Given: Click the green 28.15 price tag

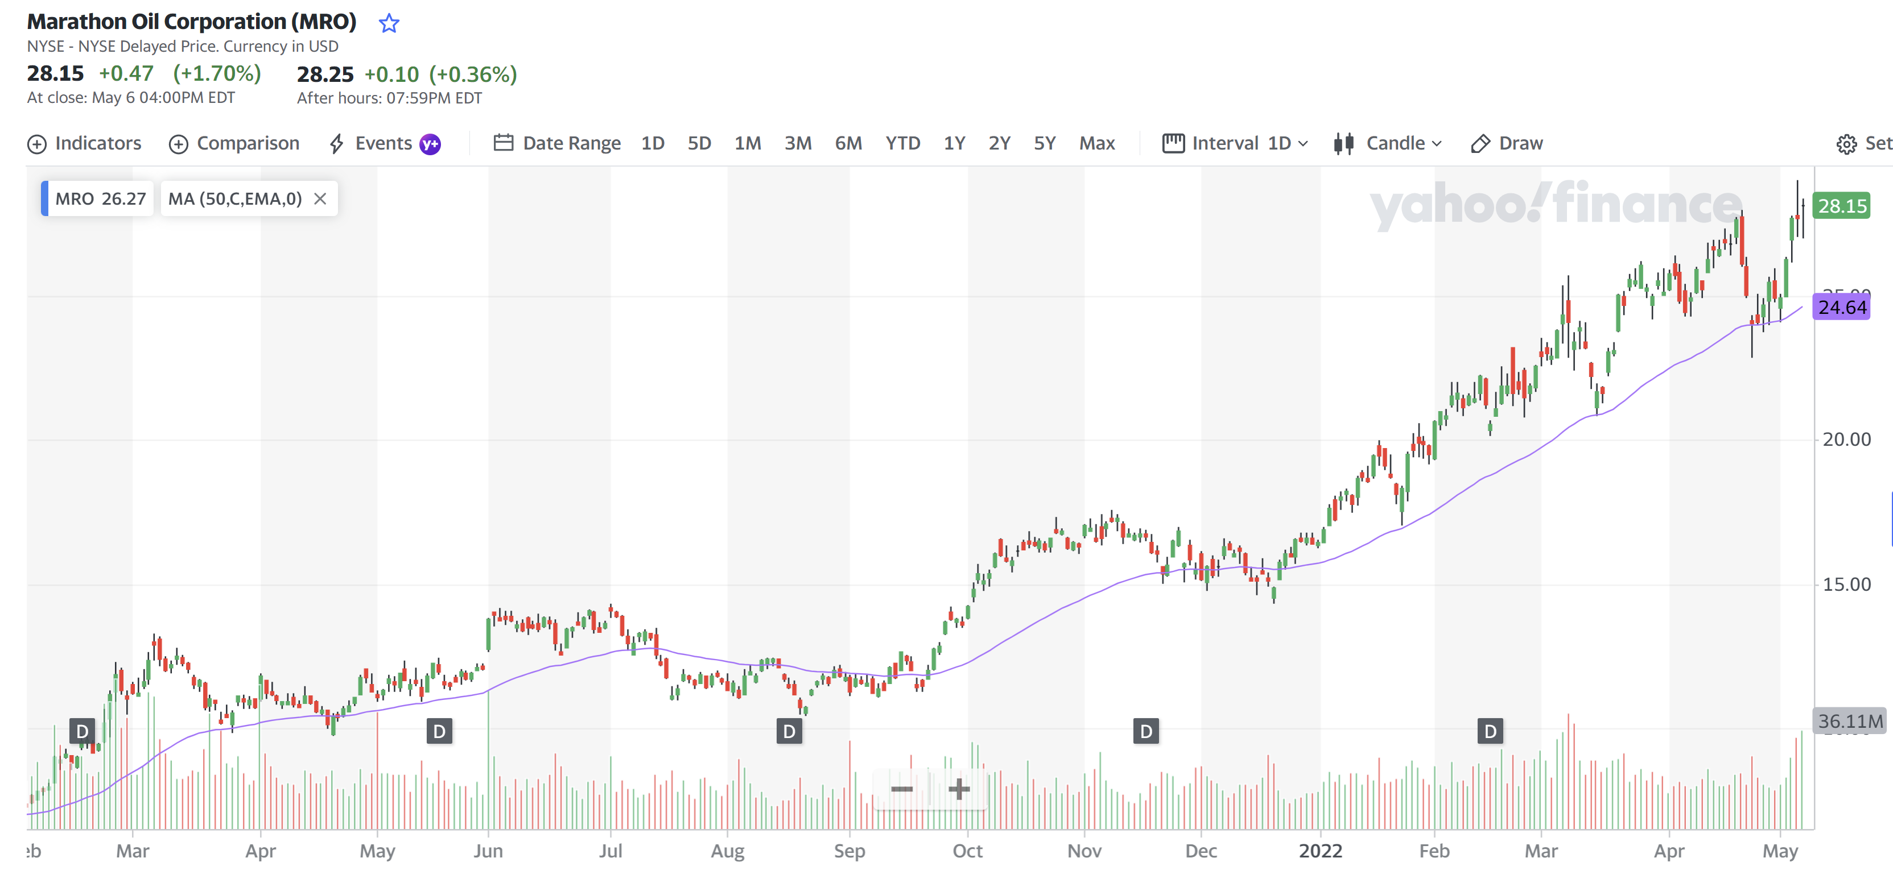Looking at the screenshot, I should tap(1841, 206).
